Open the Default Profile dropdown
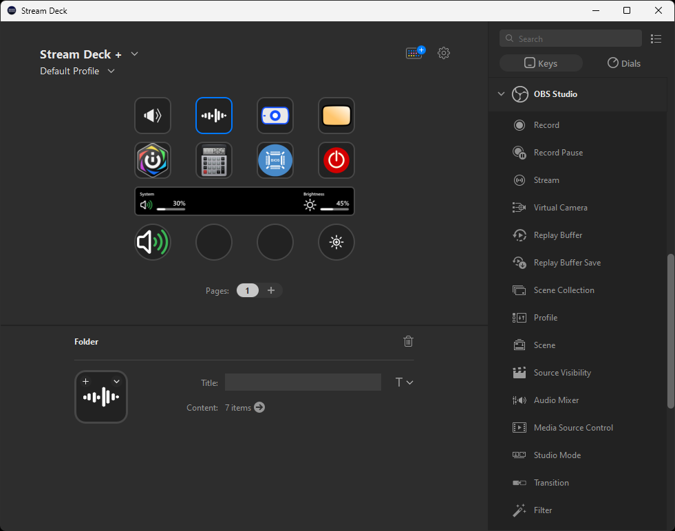The height and width of the screenshot is (531, 675). coord(111,71)
